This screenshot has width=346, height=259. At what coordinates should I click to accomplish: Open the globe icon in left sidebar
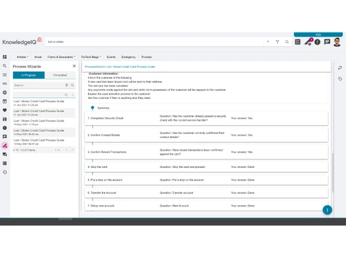tap(5, 93)
